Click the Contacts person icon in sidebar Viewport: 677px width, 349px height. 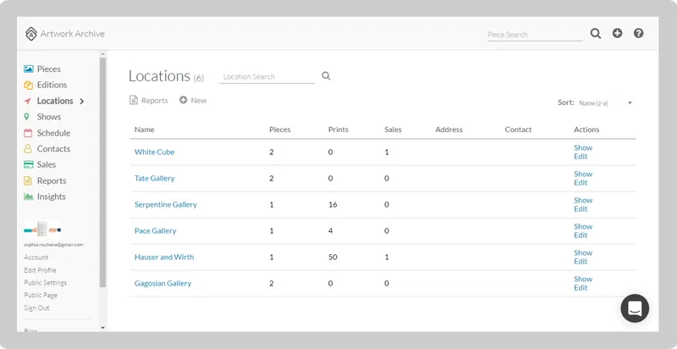[x=28, y=149]
